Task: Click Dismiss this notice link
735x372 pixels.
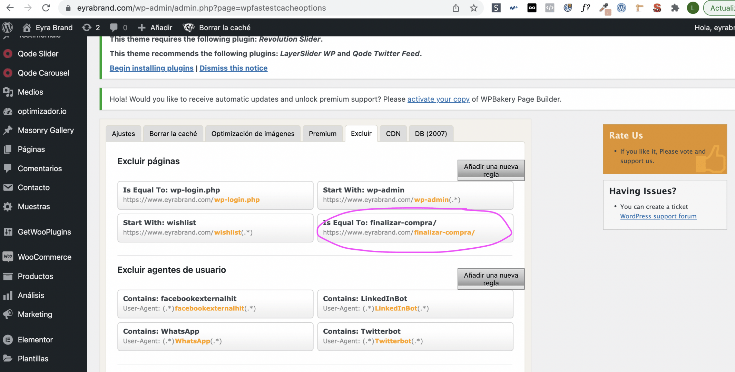Action: click(234, 68)
